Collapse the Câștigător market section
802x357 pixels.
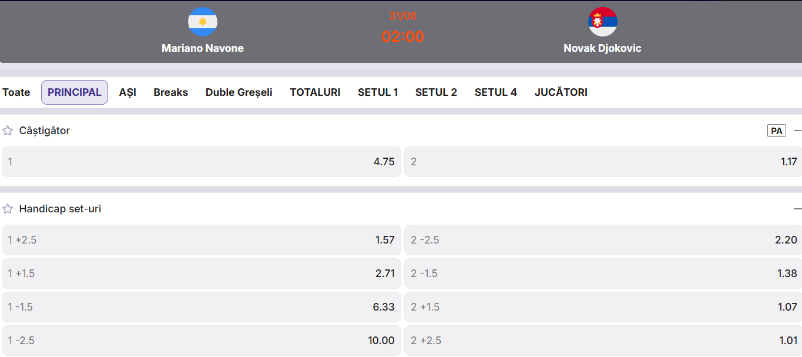(x=797, y=131)
